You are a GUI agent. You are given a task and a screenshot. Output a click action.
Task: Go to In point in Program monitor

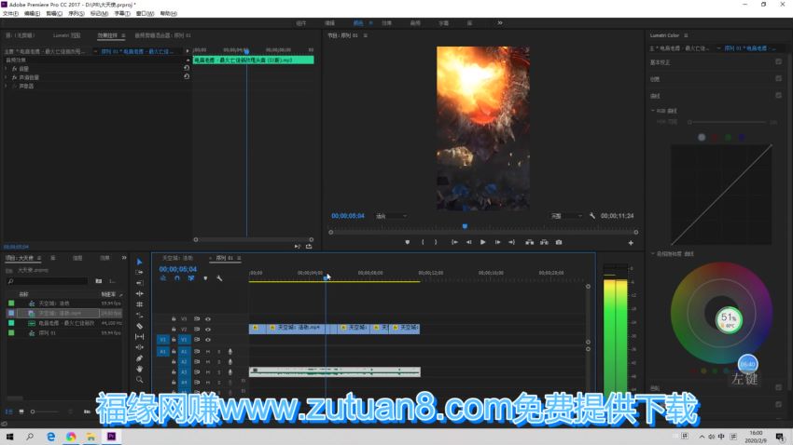tap(454, 242)
